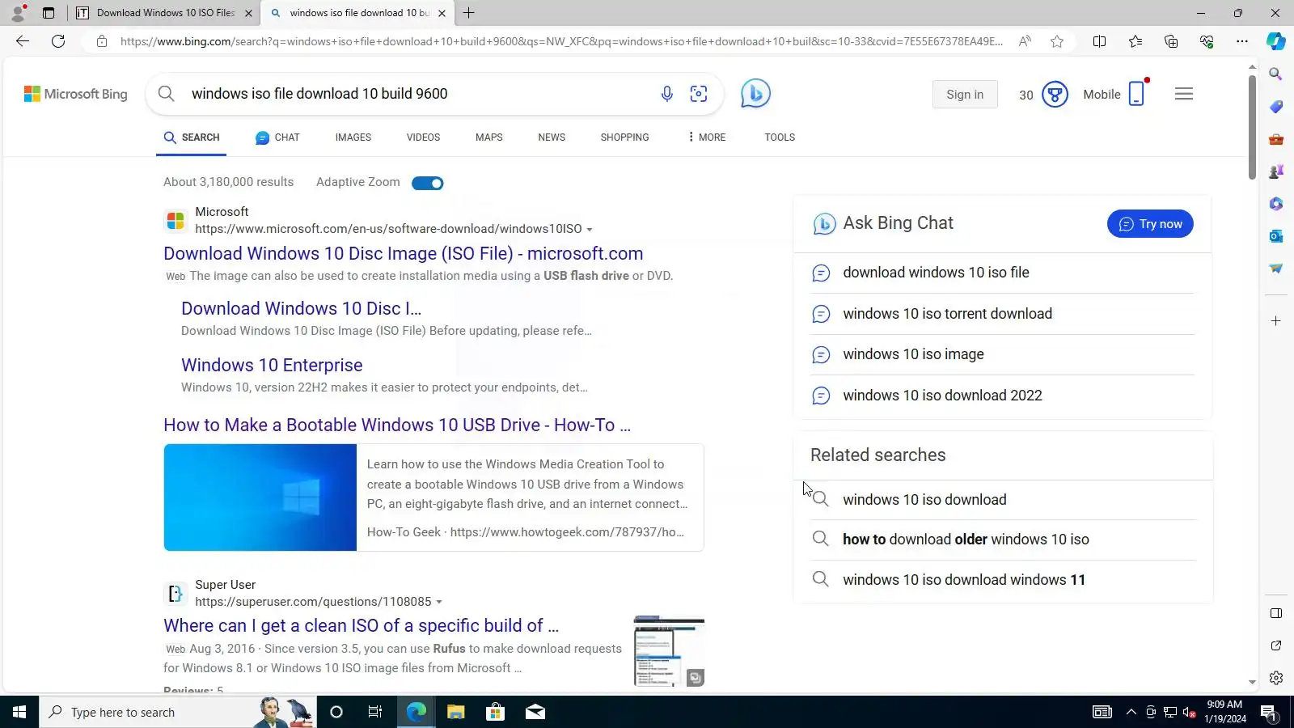Click the Windows taskbar search box

[x=178, y=712]
